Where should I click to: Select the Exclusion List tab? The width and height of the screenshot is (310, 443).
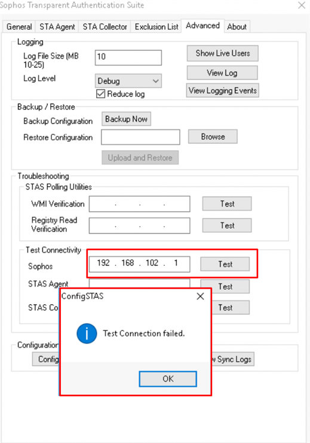coord(156,27)
